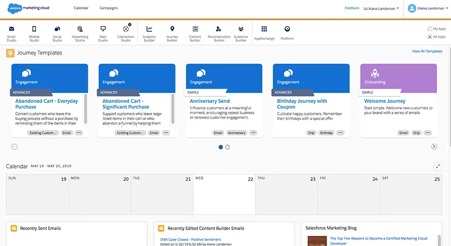Click Birthday tag on Birthday Journey card
Viewport: 451px width, 246px height.
coord(326,133)
